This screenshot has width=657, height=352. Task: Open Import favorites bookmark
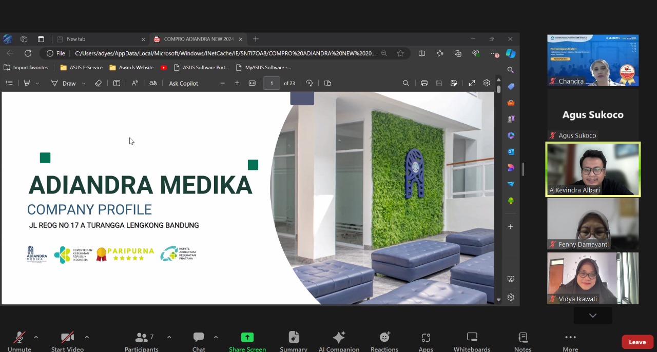(x=26, y=68)
